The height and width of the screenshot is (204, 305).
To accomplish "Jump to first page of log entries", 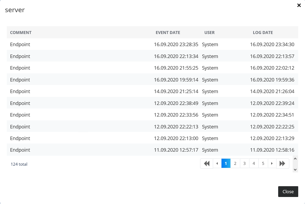I will pos(207,164).
